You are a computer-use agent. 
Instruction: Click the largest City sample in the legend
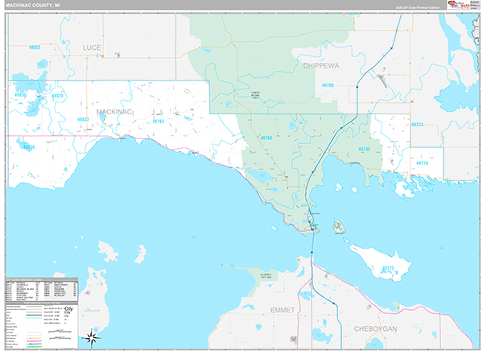(68, 308)
